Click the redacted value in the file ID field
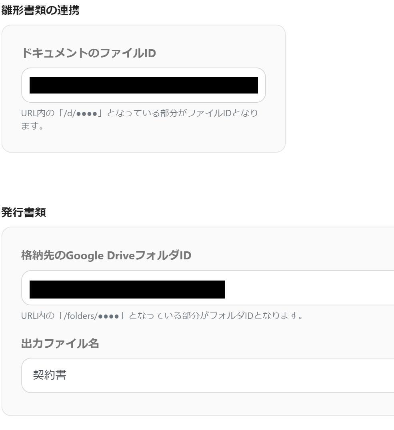Image resolution: width=394 pixels, height=430 pixels. [x=144, y=85]
